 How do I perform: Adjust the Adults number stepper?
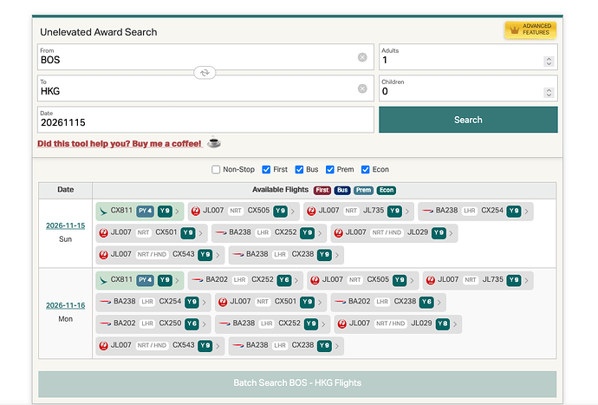pos(549,61)
